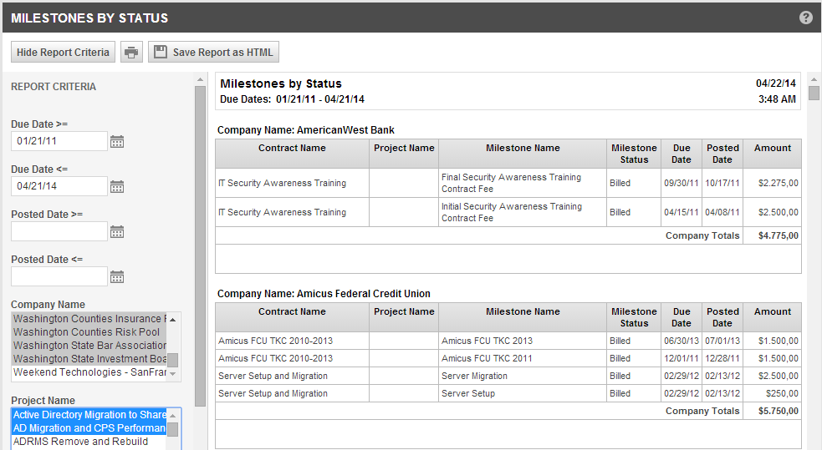Open the help question mark icon
This screenshot has height=450, width=822.
[x=806, y=18]
